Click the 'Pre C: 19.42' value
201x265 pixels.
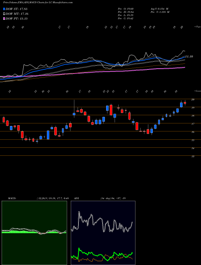coord(126,18)
